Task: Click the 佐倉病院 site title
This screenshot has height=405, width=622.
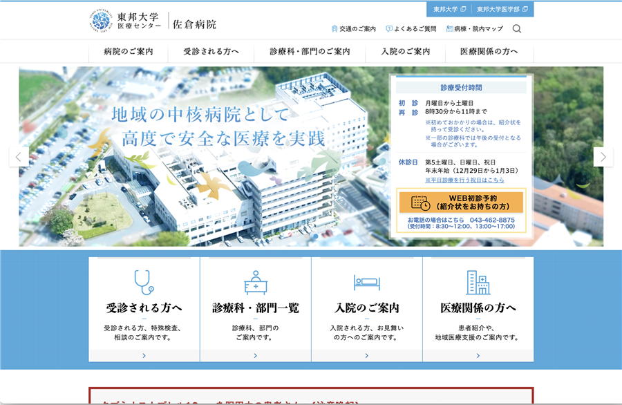Action: coord(194,24)
